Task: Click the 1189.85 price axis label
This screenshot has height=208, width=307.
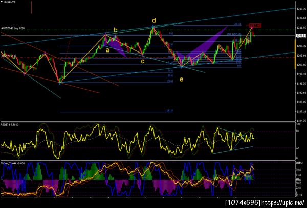Action: (x=301, y=102)
